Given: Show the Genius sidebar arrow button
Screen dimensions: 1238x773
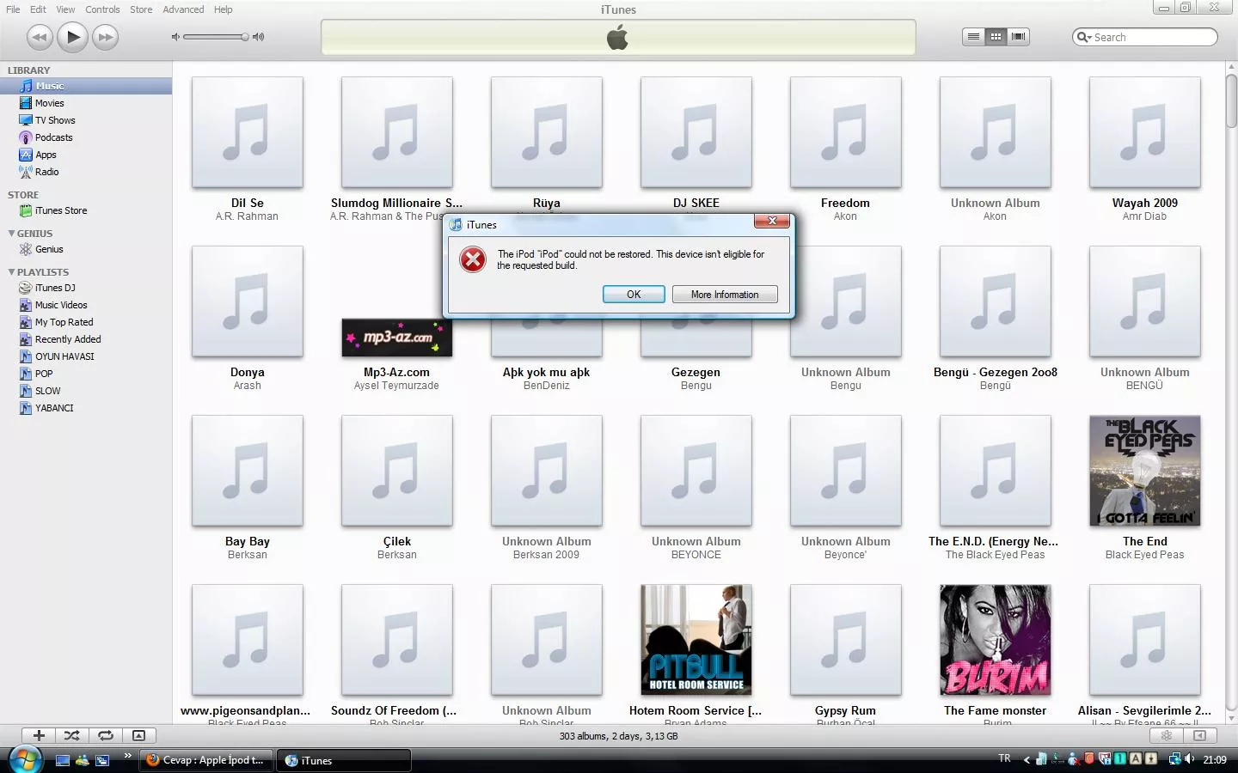Looking at the screenshot, I should click(x=1200, y=735).
